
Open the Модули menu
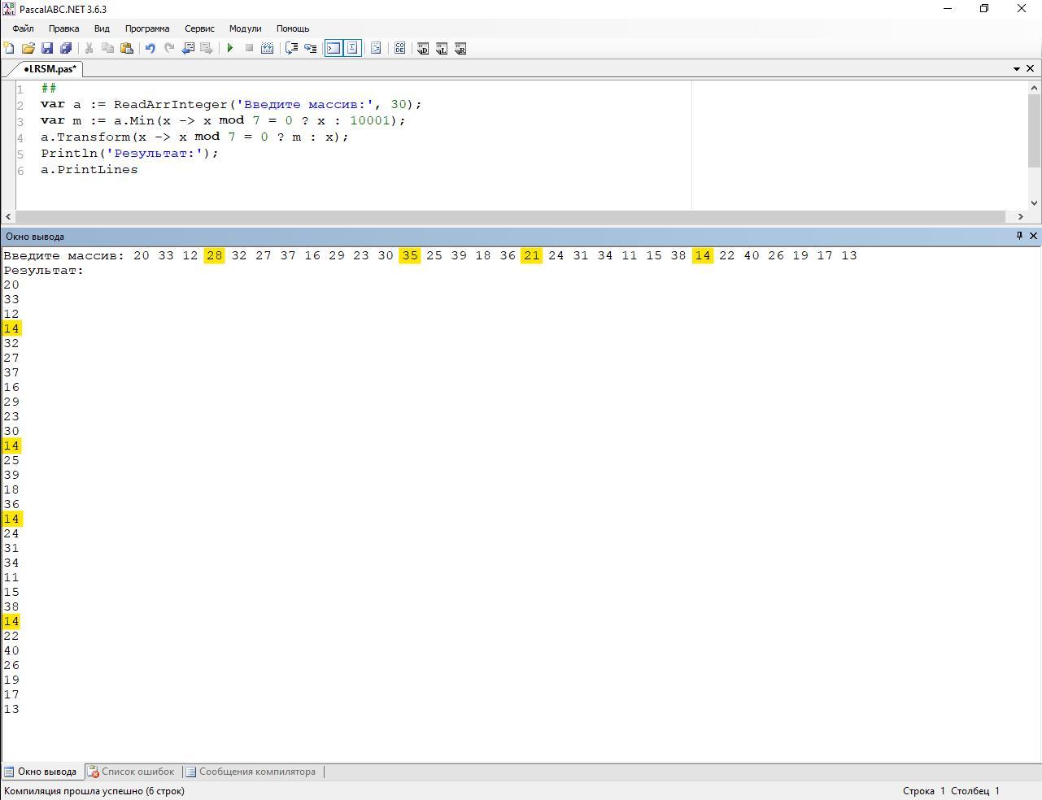(245, 28)
